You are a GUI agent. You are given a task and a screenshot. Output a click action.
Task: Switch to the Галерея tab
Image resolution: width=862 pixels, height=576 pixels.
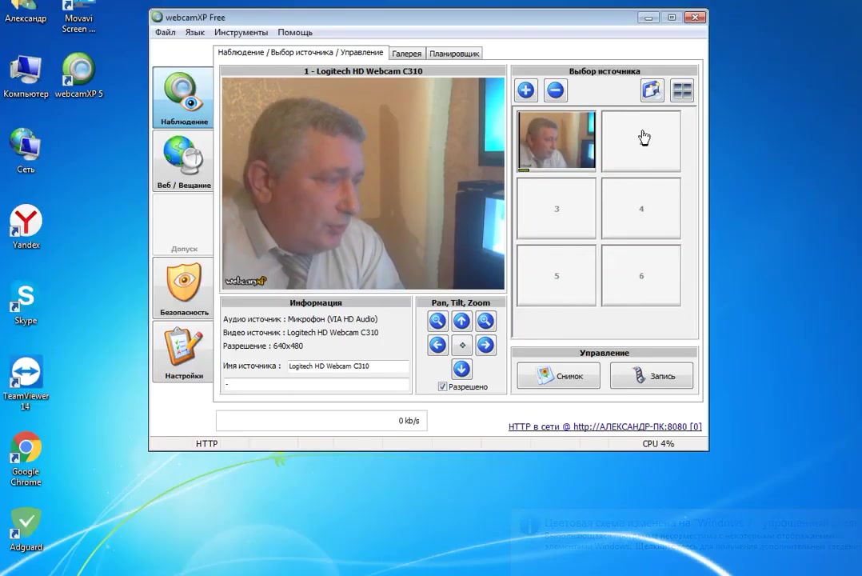407,54
